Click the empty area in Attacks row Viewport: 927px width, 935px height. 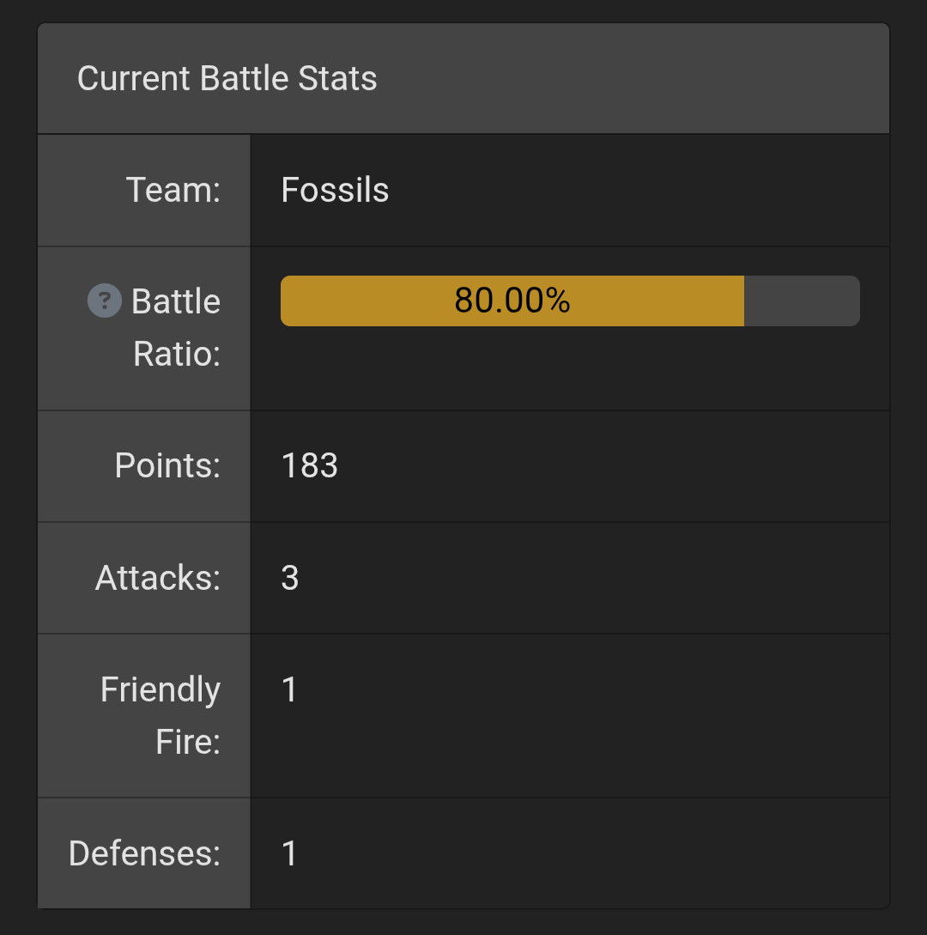(597, 578)
